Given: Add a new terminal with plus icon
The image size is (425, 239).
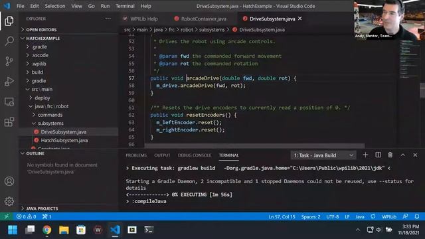Looking at the screenshot, I should (x=365, y=155).
